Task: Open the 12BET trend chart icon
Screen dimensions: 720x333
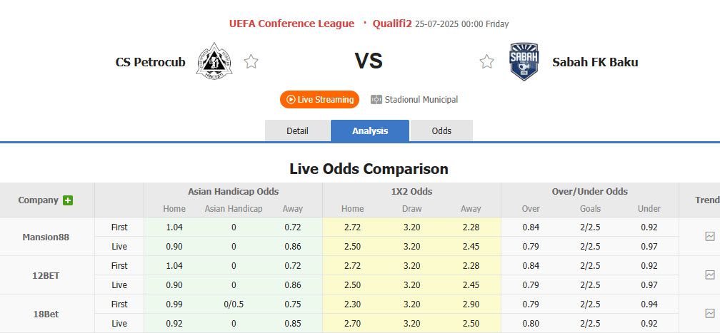Action: [709, 275]
